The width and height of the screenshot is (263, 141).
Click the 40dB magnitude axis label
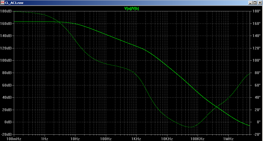point(7,97)
